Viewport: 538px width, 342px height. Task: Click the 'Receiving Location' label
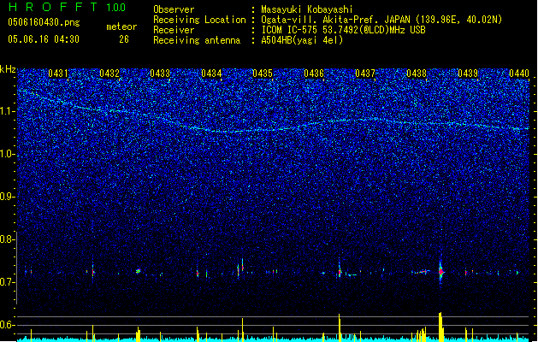tap(199, 20)
